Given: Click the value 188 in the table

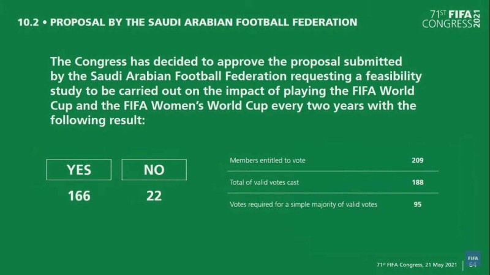Looking at the screenshot, I should coord(417,182).
